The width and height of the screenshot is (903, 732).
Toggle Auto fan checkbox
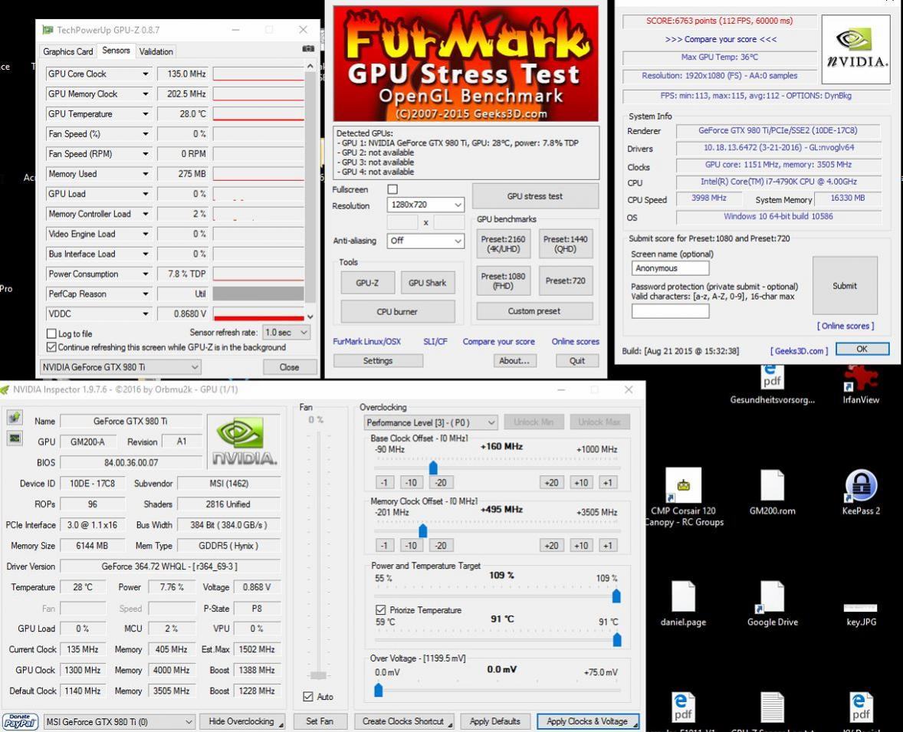(308, 696)
